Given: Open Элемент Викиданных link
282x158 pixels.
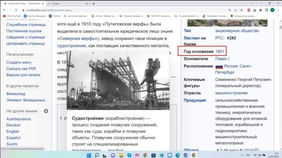Looking at the screenshot, I should (x=26, y=100).
